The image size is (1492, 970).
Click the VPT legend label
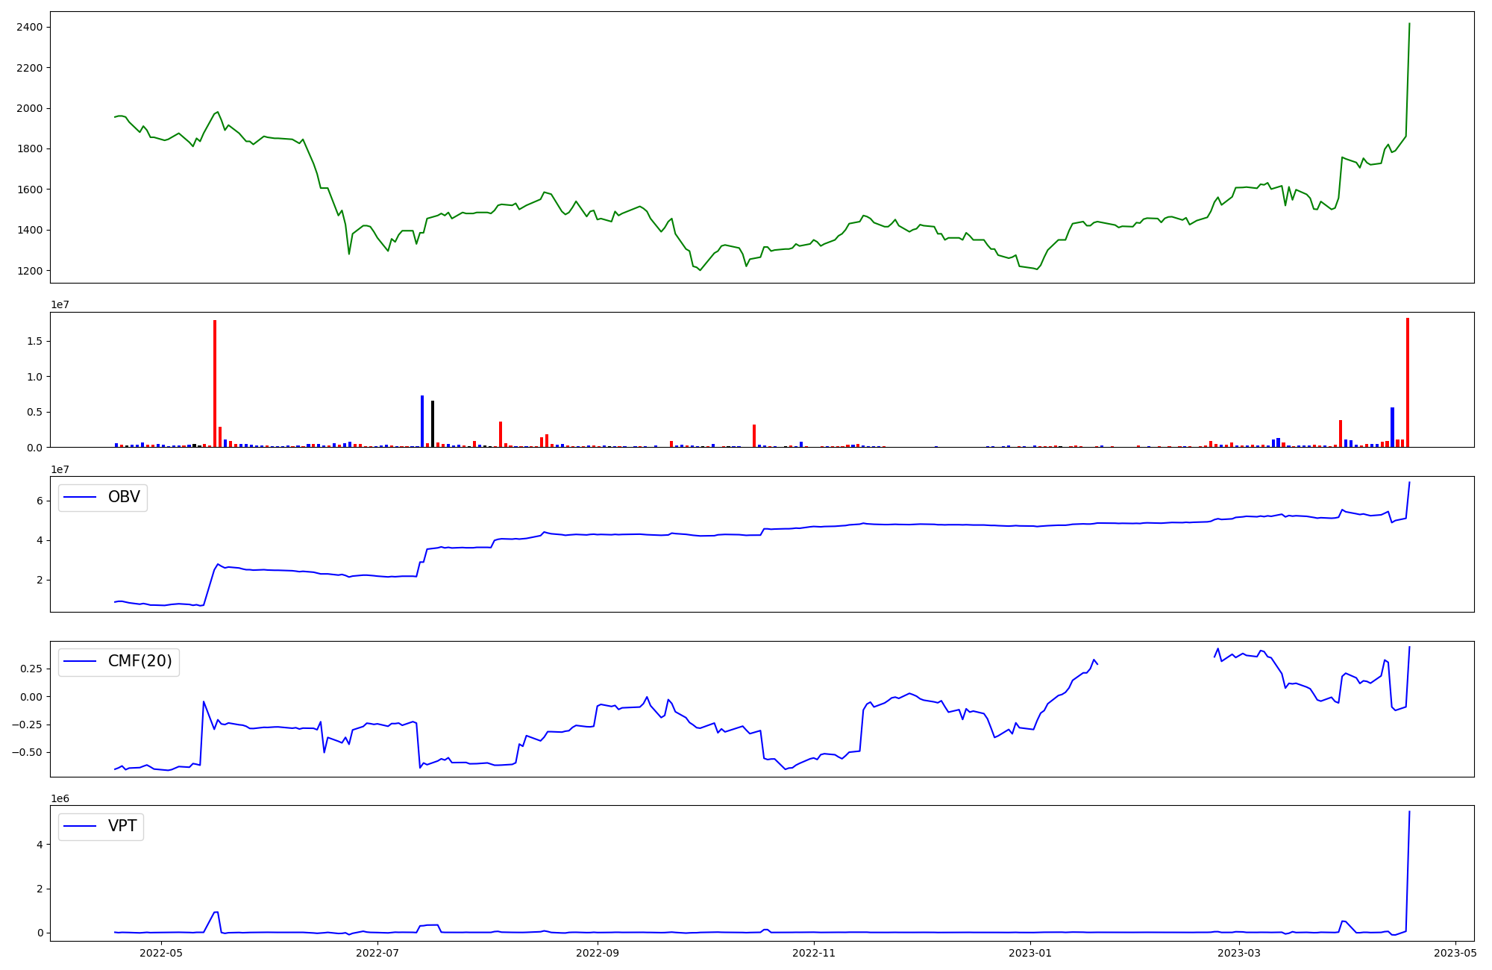122,827
